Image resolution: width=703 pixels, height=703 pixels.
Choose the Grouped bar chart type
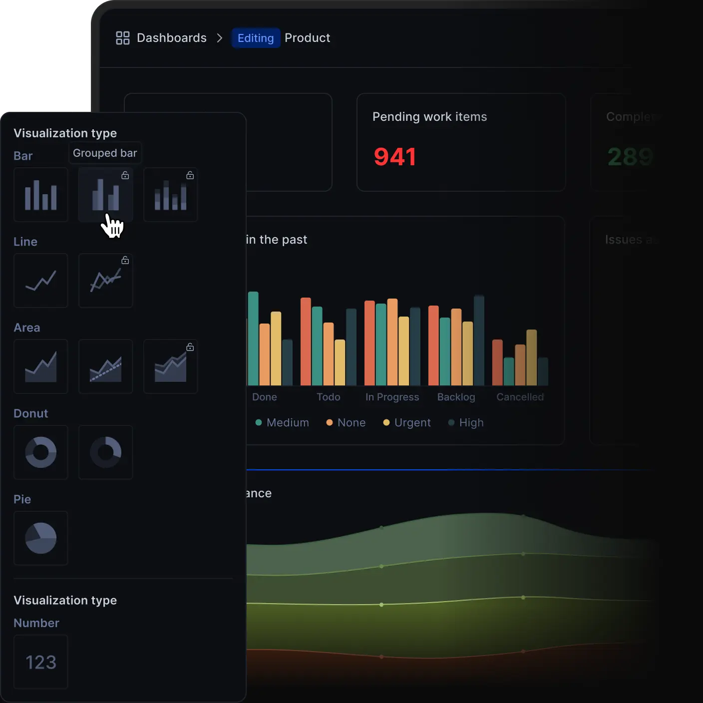(x=106, y=195)
